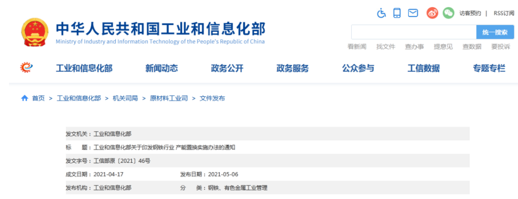Click the accessibility (barrier-free) icon
This screenshot has height=199, width=518.
pyautogui.click(x=382, y=13)
